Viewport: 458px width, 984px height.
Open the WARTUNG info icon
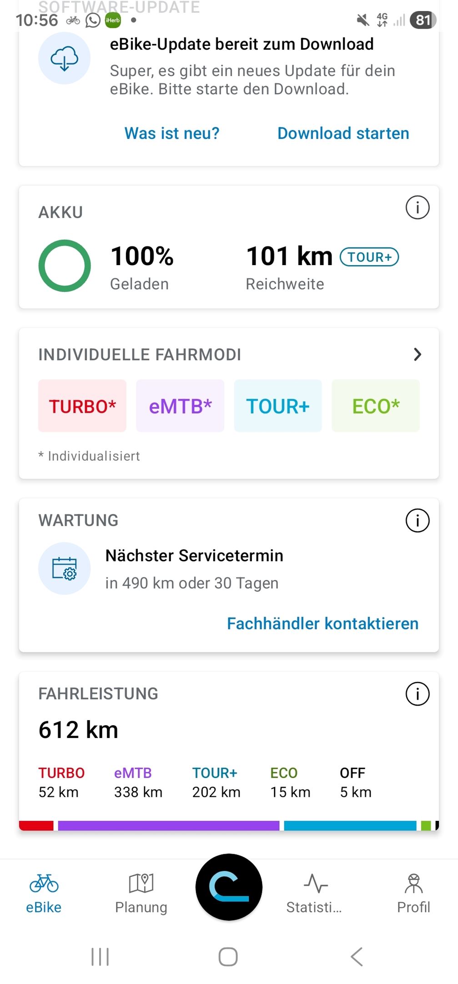click(x=417, y=520)
